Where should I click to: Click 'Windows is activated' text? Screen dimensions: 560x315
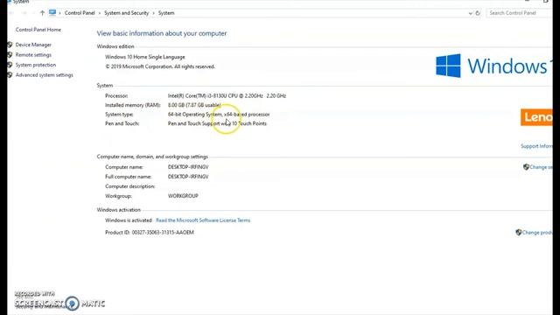(129, 220)
